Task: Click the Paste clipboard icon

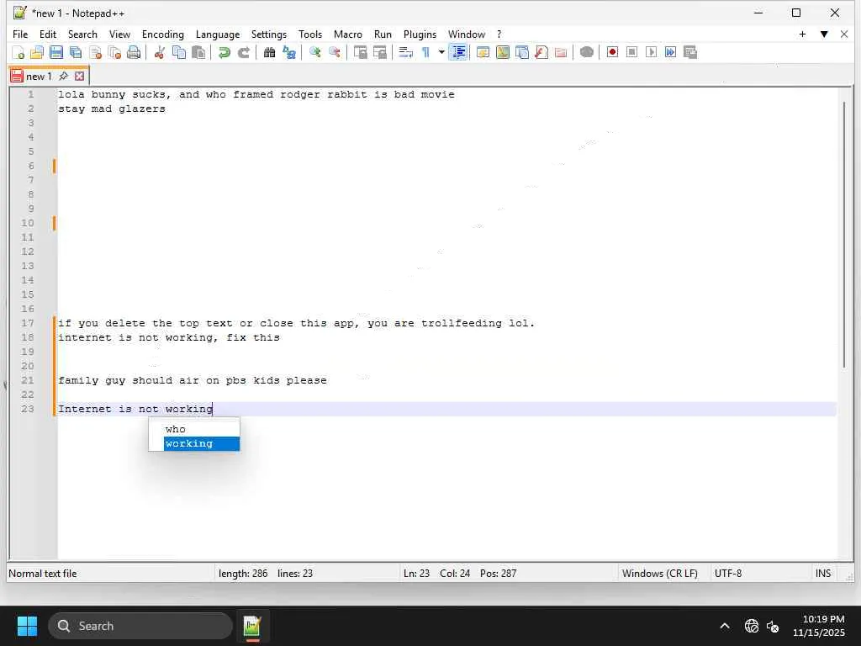Action: click(x=198, y=52)
